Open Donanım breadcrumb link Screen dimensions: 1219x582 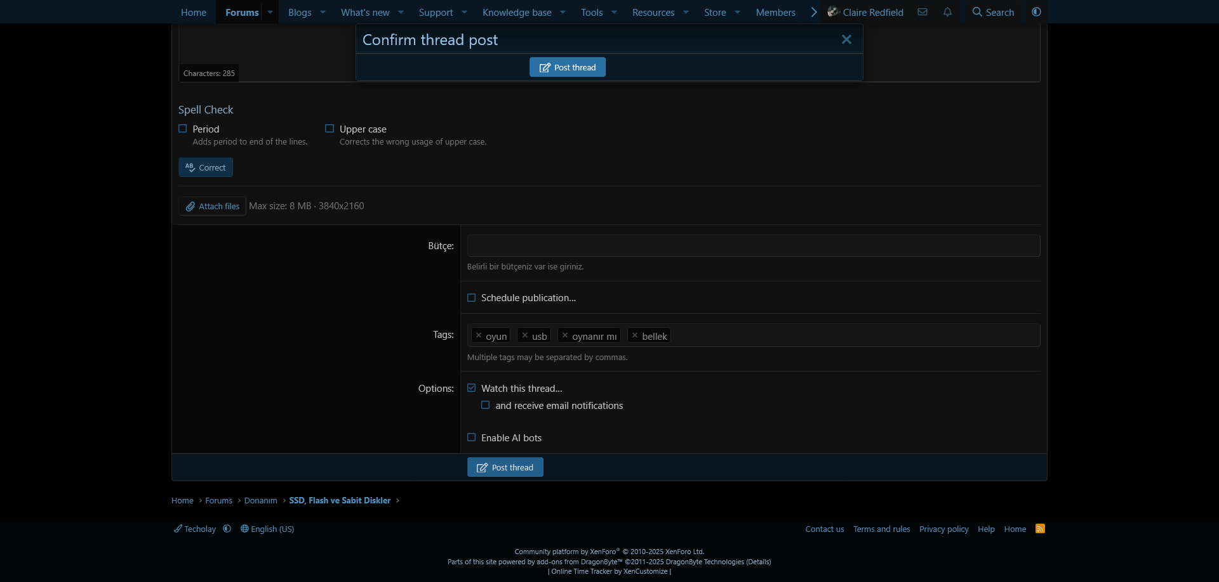pyautogui.click(x=261, y=500)
